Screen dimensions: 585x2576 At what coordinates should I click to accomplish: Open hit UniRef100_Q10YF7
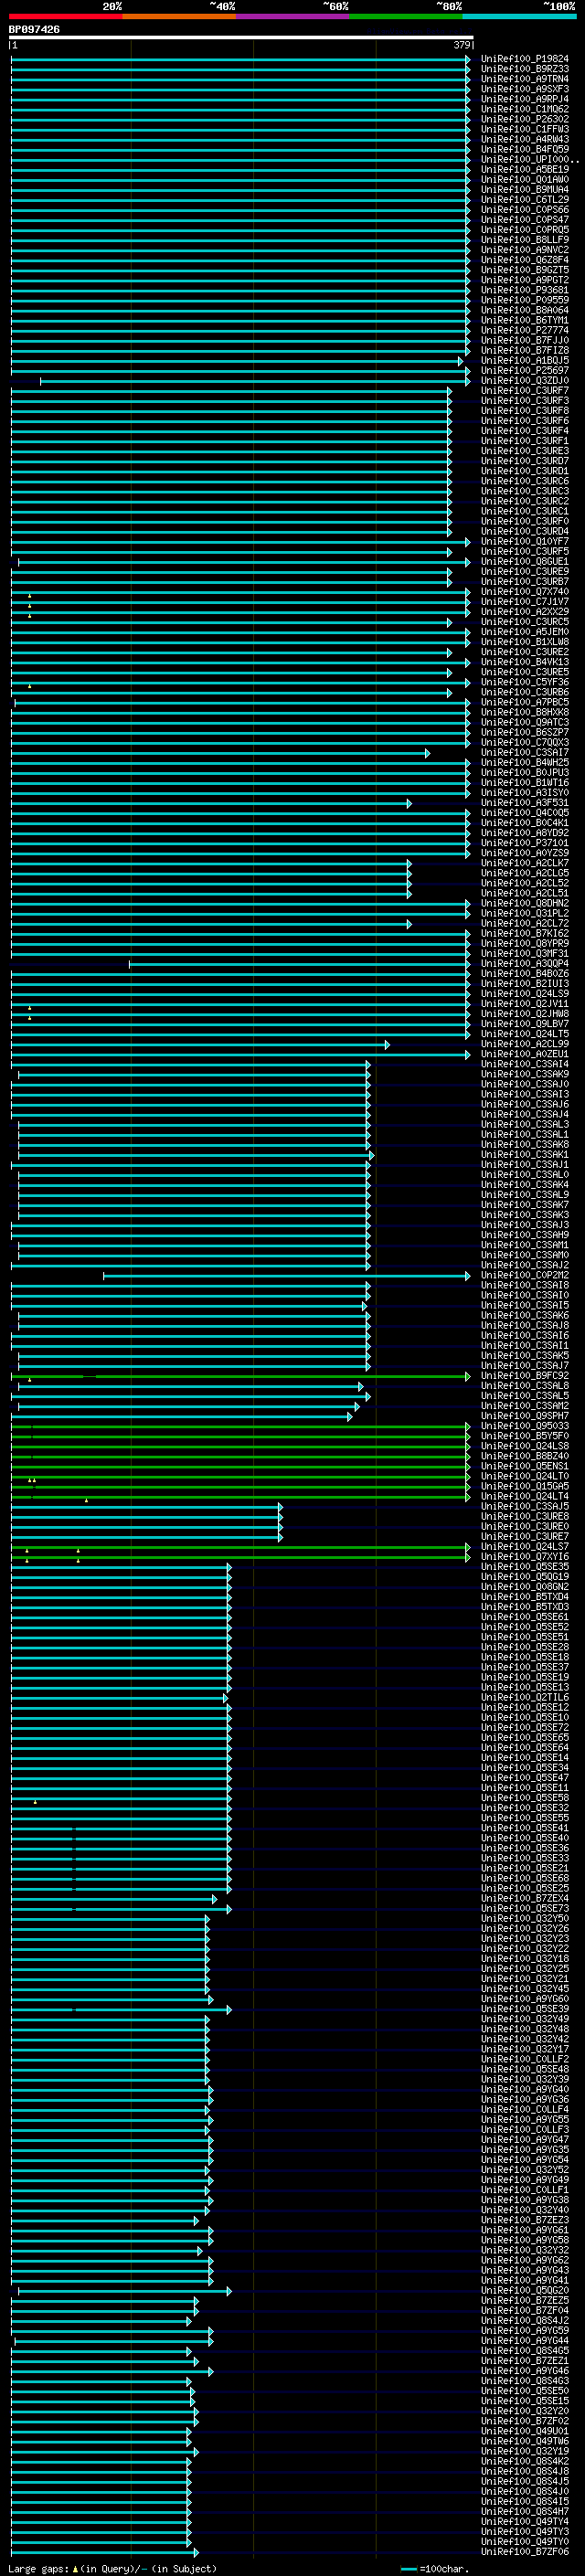[x=524, y=541]
